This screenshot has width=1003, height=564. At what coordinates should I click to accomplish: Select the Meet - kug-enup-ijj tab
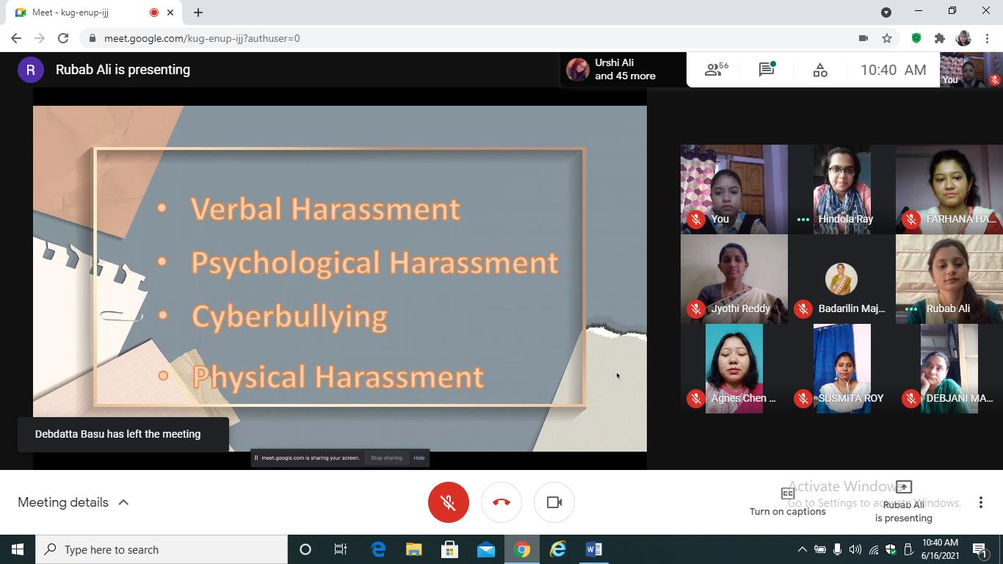pyautogui.click(x=81, y=12)
